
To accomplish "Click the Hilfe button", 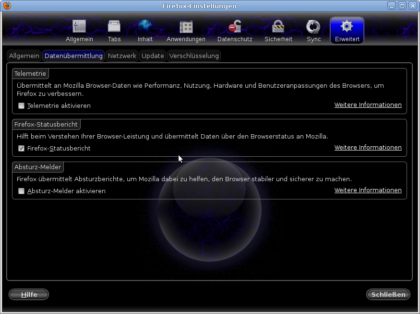I will click(x=29, y=294).
